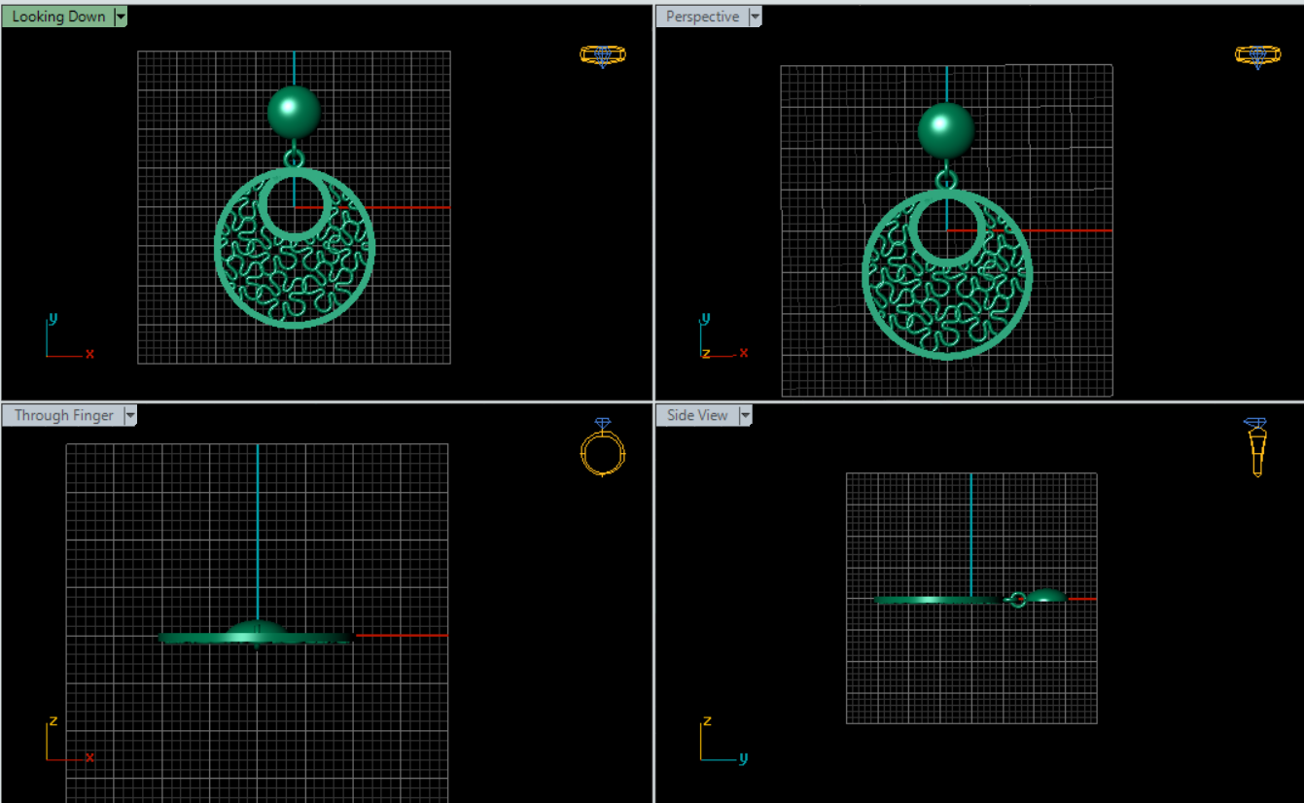This screenshot has width=1304, height=803.
Task: Click the XYZ axis indicator in Perspective viewport
Action: tap(722, 338)
